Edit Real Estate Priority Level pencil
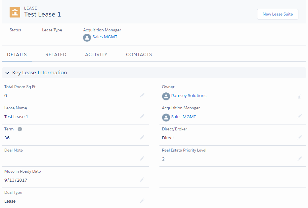The image size is (308, 208). 299,158
